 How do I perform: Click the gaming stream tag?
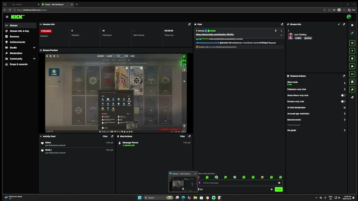click(x=308, y=38)
